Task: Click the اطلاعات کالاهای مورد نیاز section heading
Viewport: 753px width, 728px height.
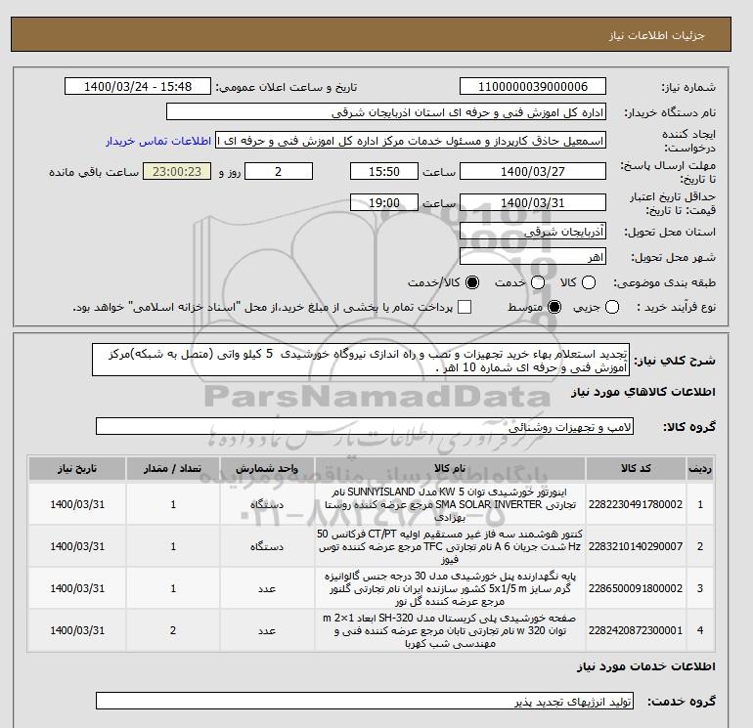Action: (x=643, y=392)
